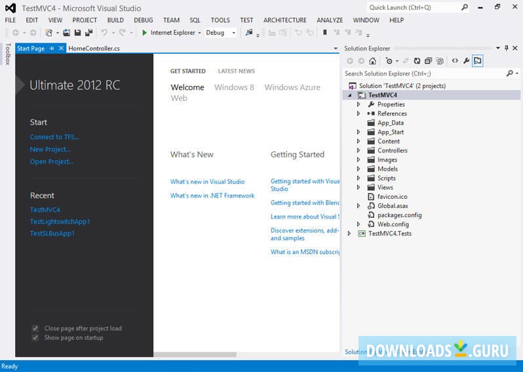Select favicon.ico in Solution Explorer
Image resolution: width=523 pixels, height=372 pixels.
click(392, 197)
